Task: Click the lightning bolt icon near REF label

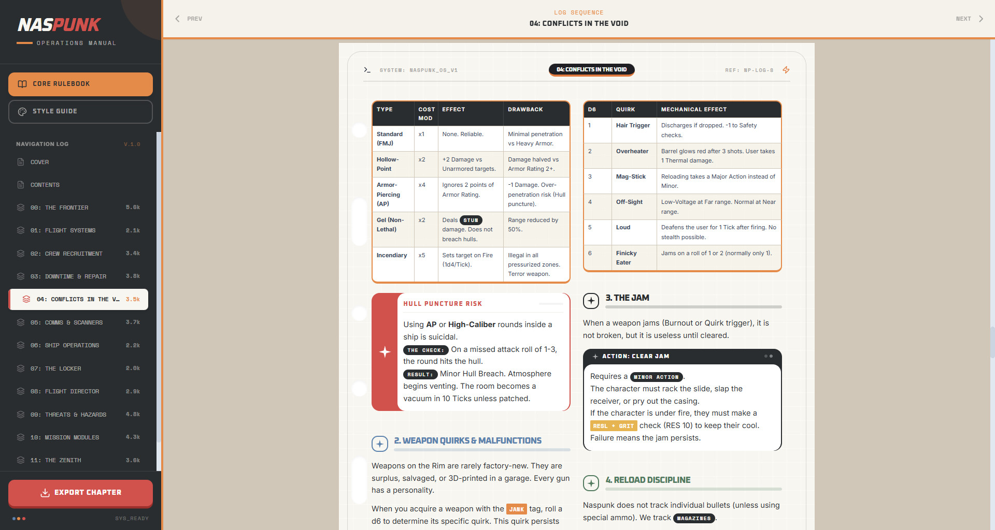Action: (x=786, y=70)
